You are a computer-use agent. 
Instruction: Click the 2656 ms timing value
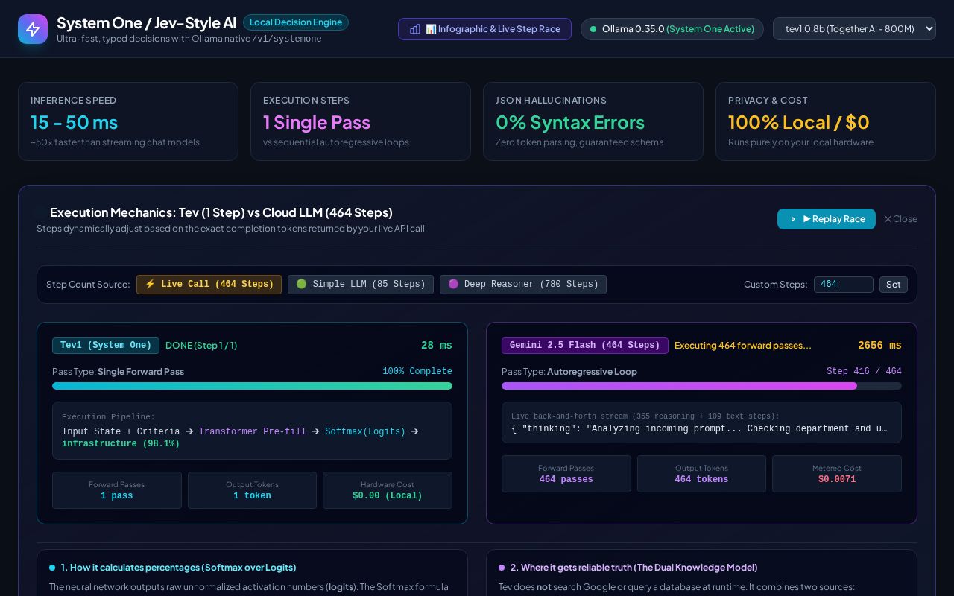[880, 346]
